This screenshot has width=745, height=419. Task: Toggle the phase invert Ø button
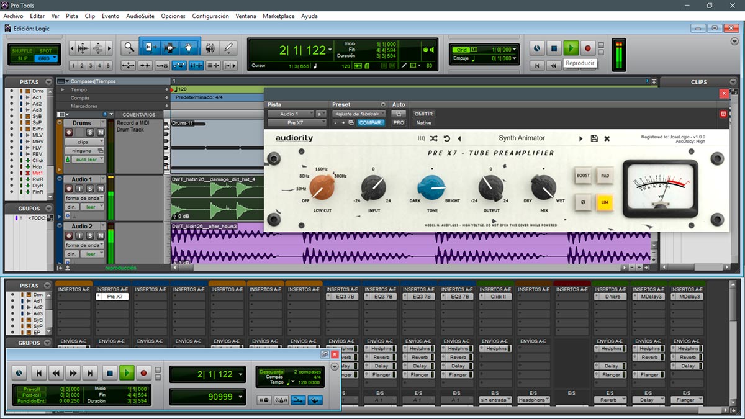coord(584,202)
